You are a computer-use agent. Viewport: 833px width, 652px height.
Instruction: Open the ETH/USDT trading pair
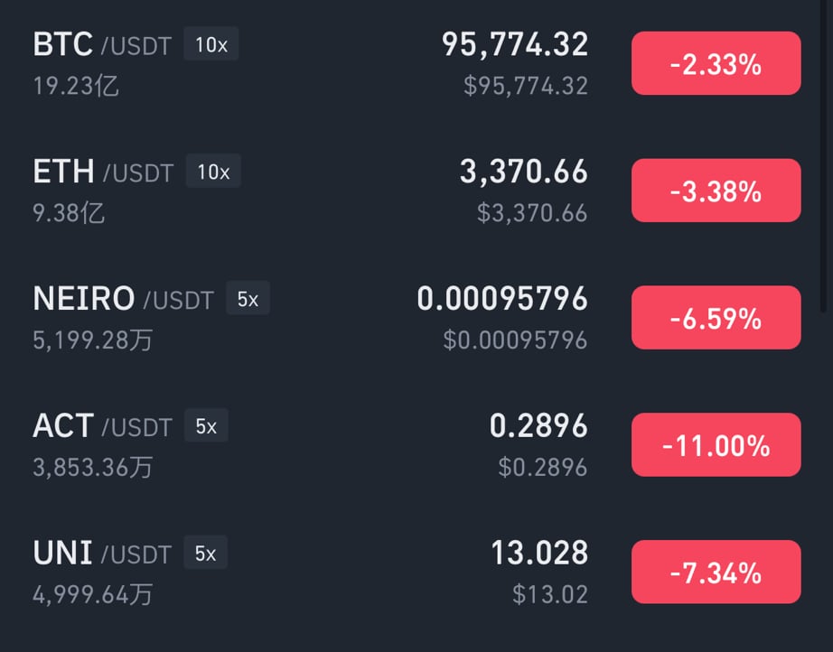(416, 191)
